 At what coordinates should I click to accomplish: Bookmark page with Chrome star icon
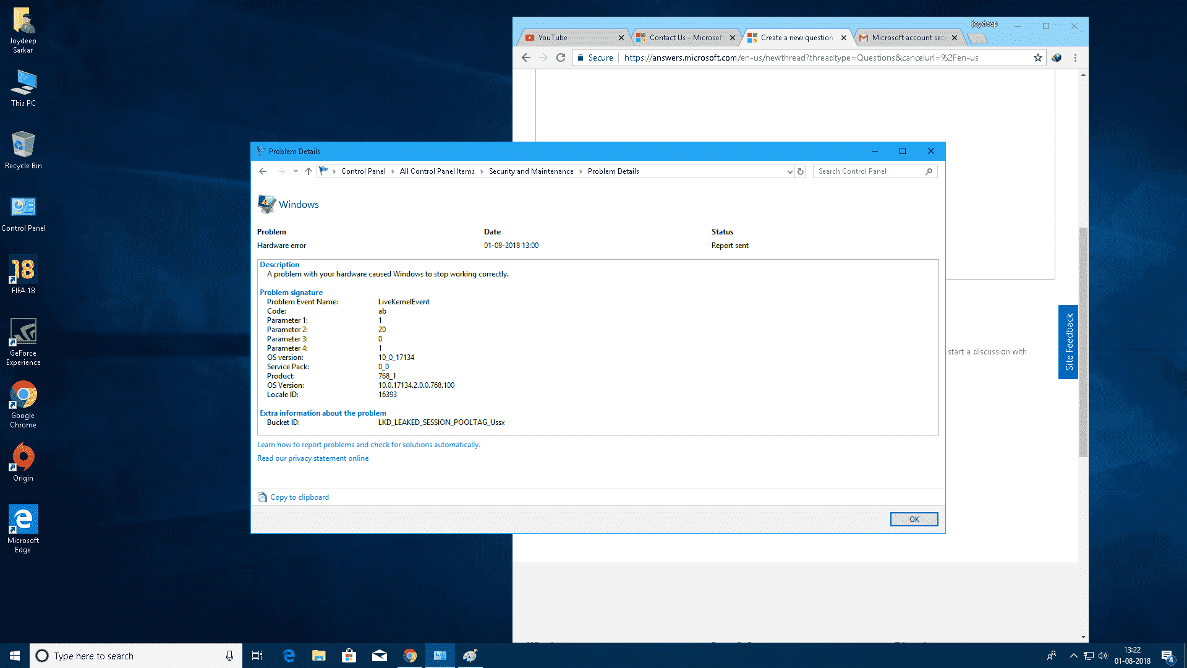coord(1038,58)
